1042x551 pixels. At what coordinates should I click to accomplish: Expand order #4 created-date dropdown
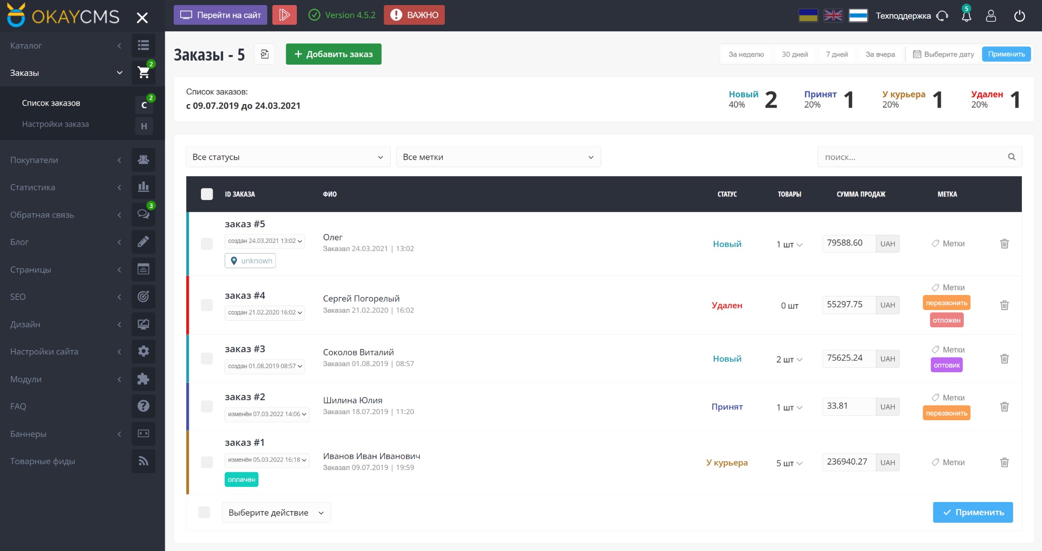pyautogui.click(x=265, y=313)
